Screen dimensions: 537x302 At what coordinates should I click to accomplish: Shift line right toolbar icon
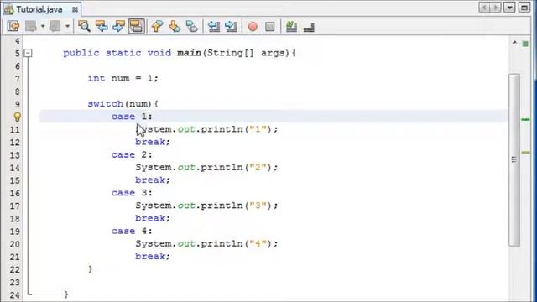[x=231, y=26]
